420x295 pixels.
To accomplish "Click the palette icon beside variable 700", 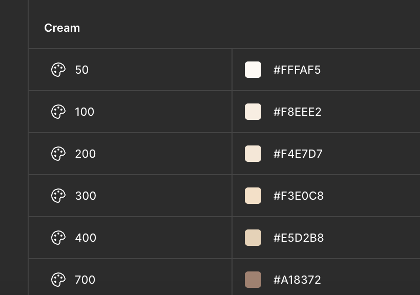I will pos(58,280).
